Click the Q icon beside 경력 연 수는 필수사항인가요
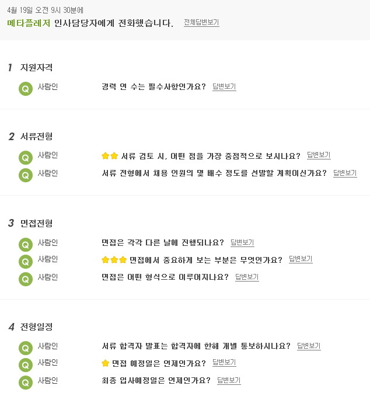370x396 pixels. pyautogui.click(x=26, y=89)
